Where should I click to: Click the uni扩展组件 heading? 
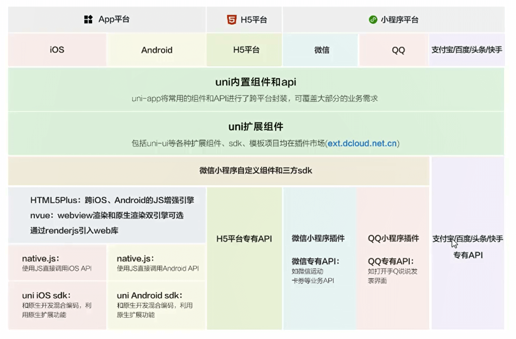click(256, 126)
